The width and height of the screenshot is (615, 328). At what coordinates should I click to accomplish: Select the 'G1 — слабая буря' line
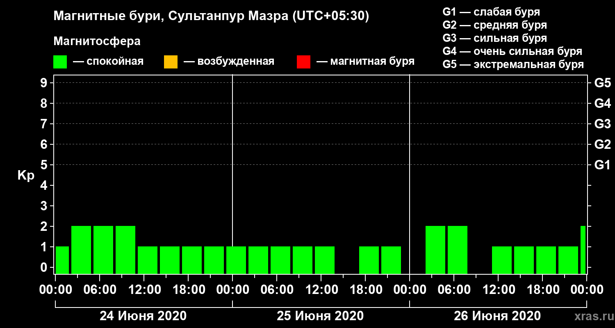coord(491,12)
